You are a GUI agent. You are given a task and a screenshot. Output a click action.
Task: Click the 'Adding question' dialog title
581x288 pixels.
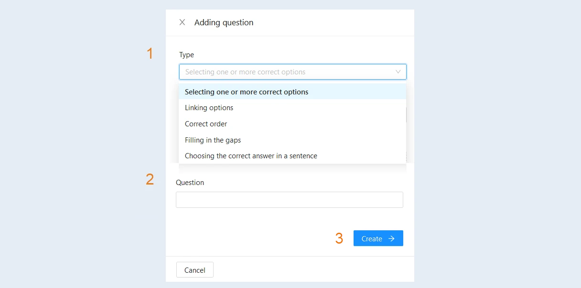(x=224, y=22)
